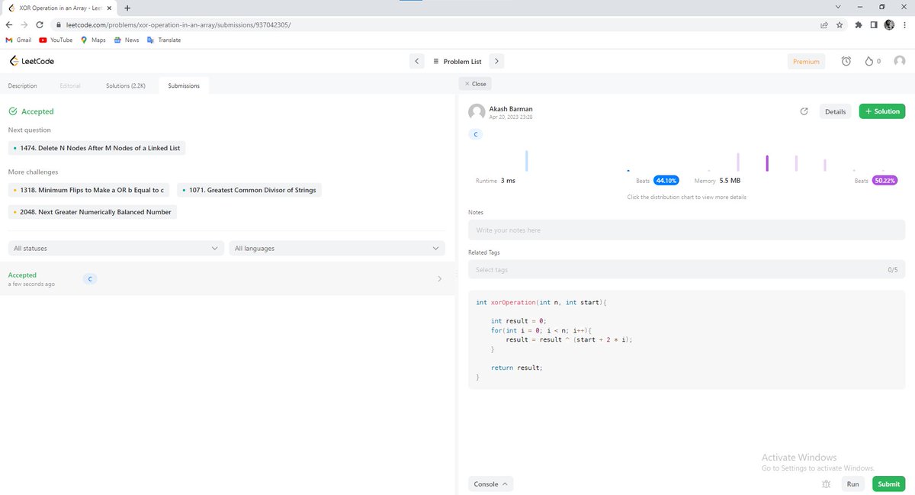Expand the Console panel

[x=490, y=484]
